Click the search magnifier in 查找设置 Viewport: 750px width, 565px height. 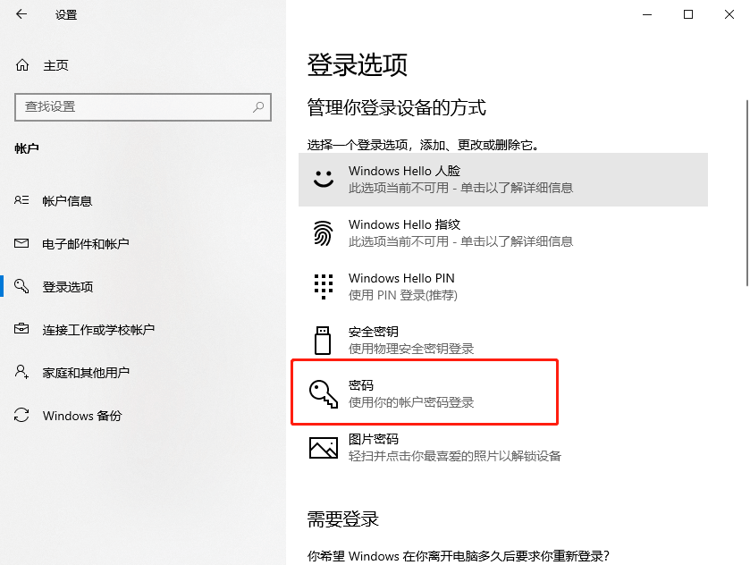259,107
